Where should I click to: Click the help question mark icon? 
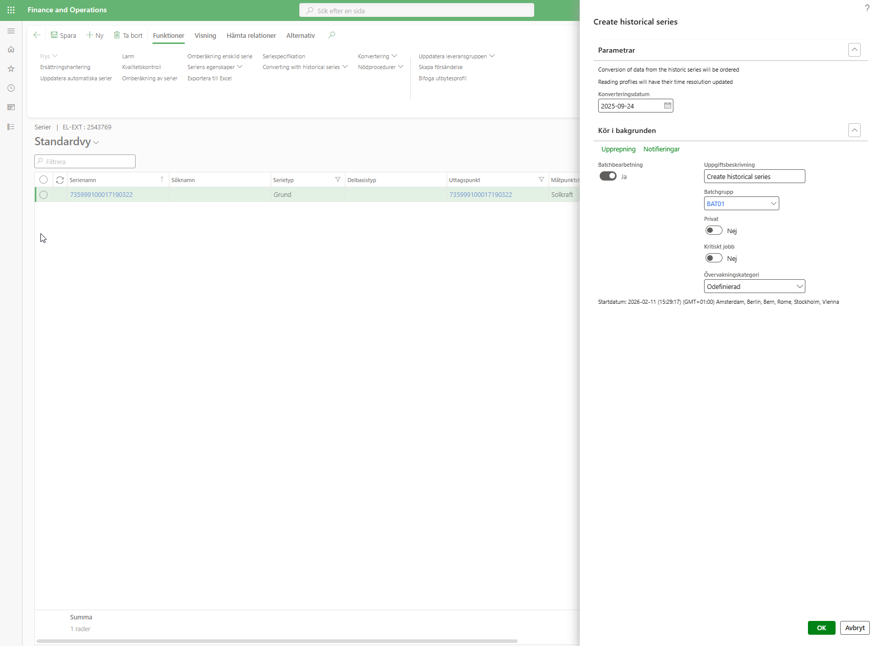867,8
